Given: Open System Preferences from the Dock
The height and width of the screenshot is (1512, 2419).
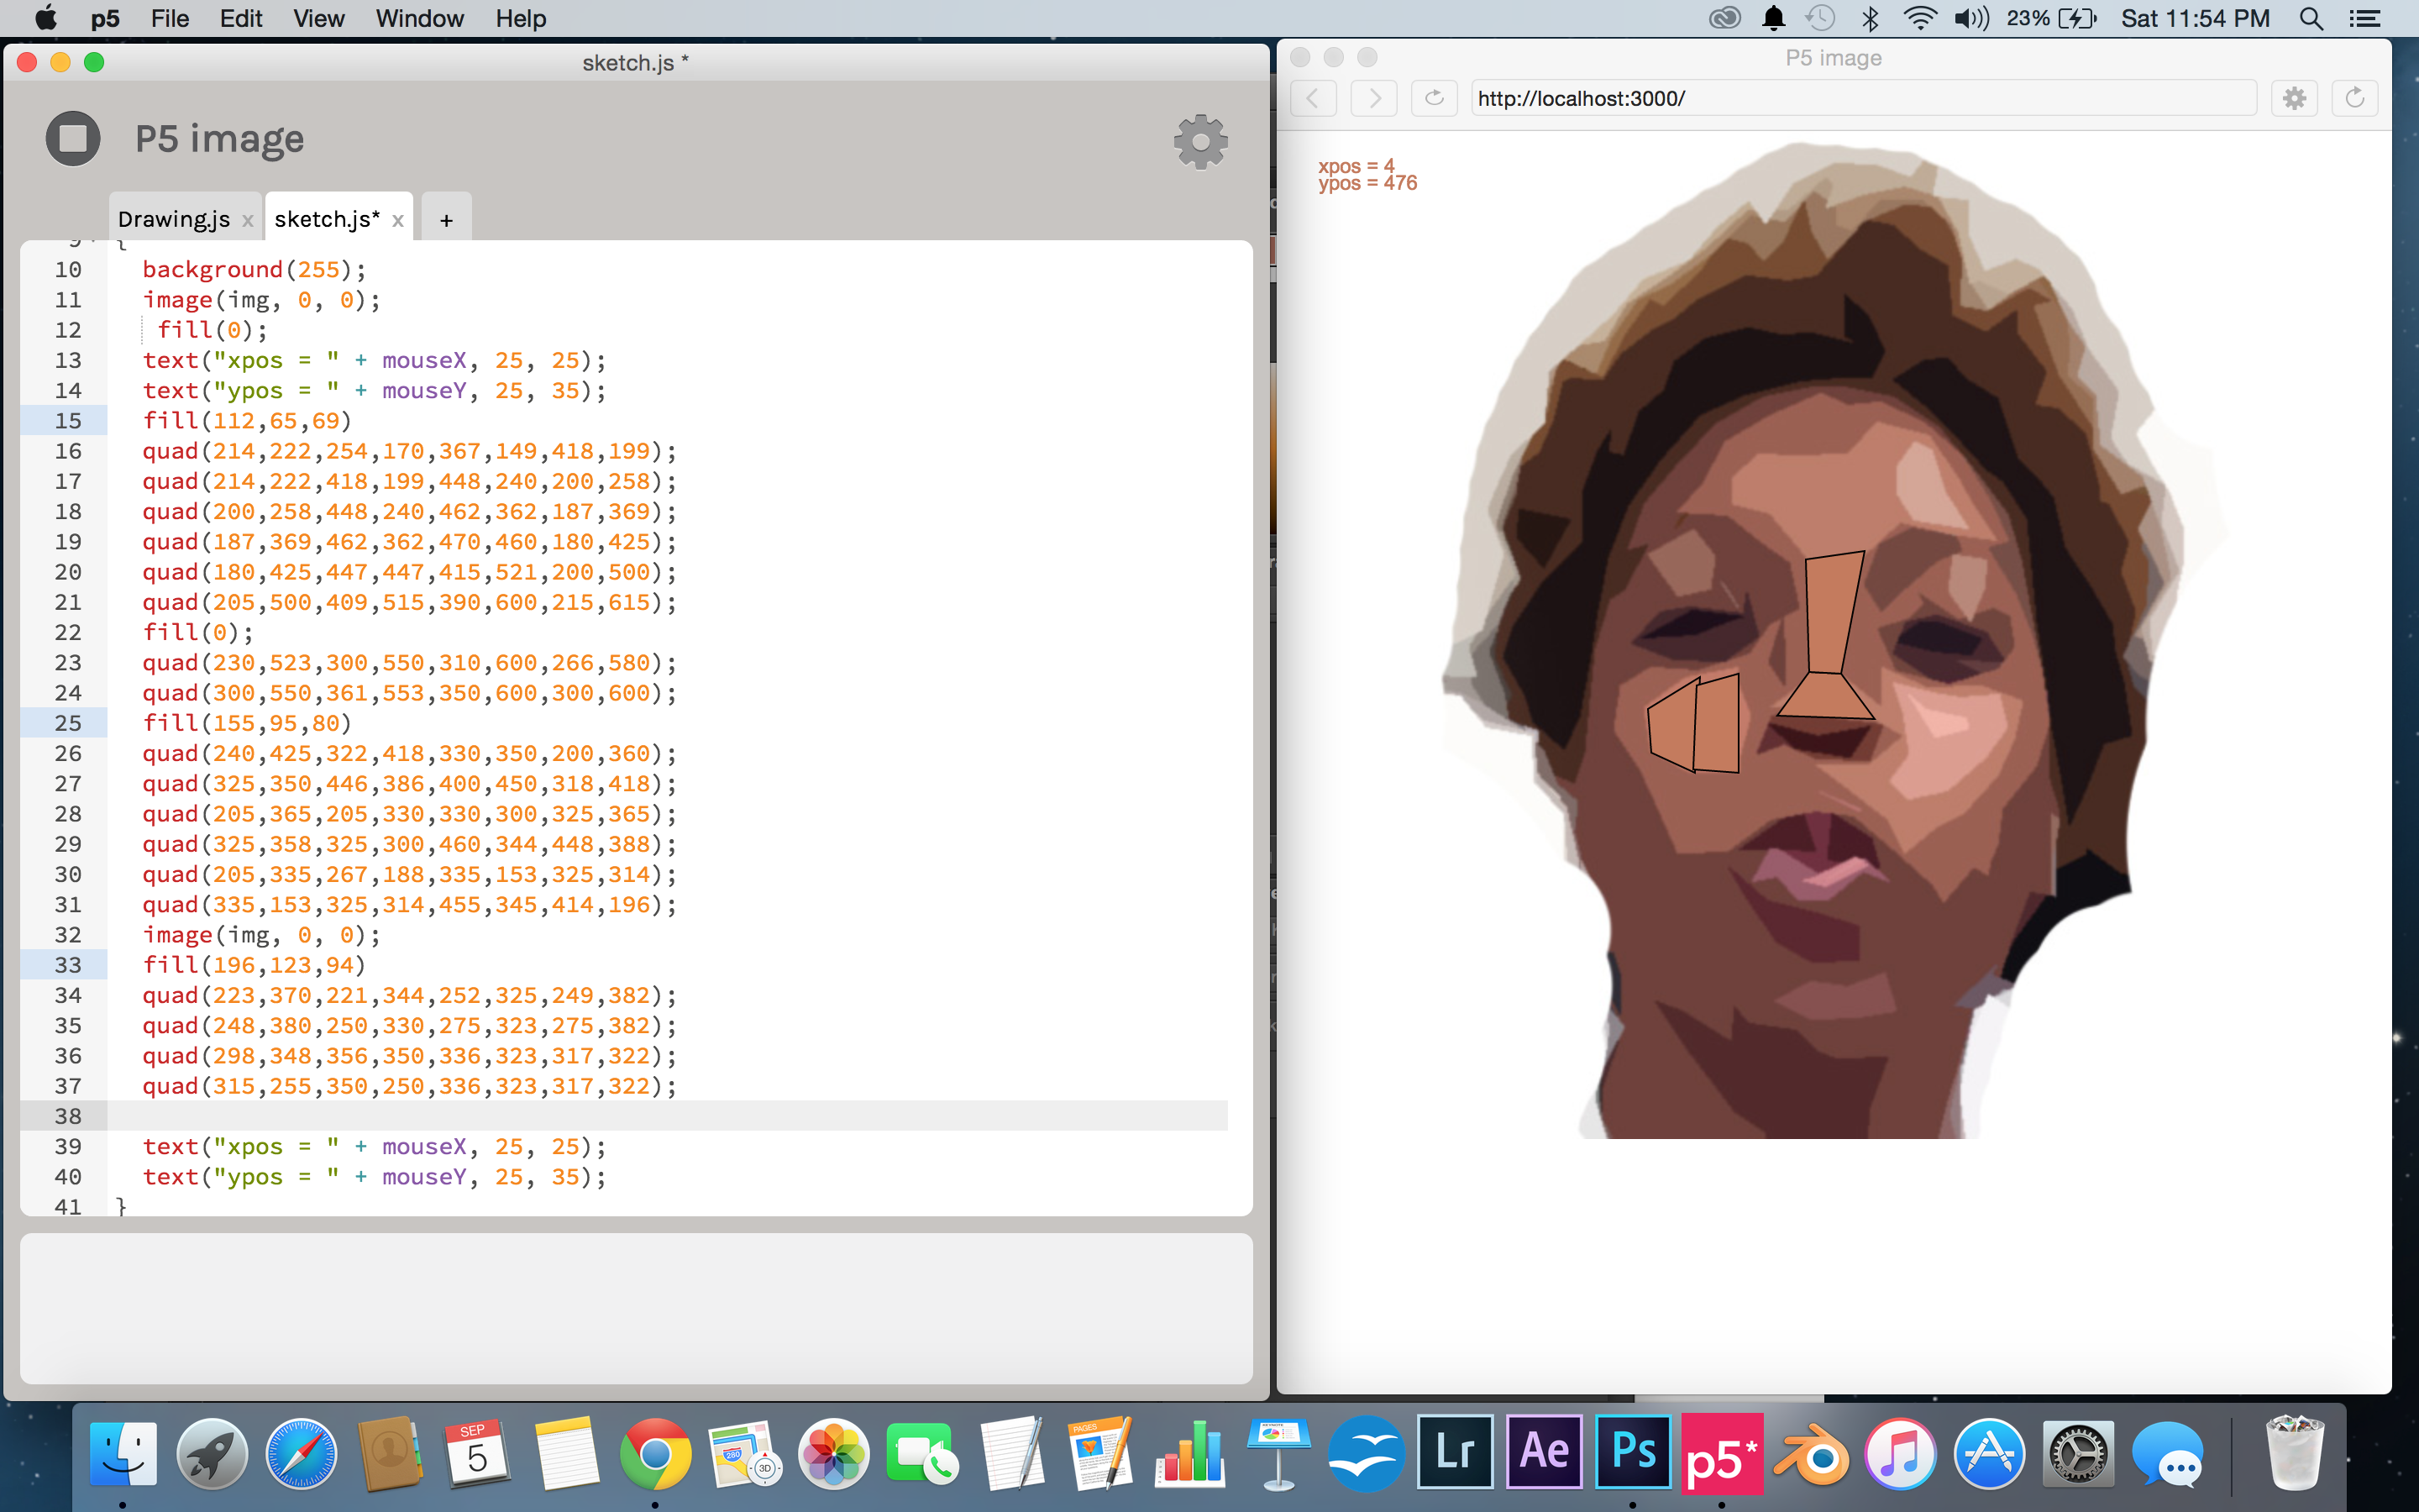Looking at the screenshot, I should (x=2078, y=1454).
